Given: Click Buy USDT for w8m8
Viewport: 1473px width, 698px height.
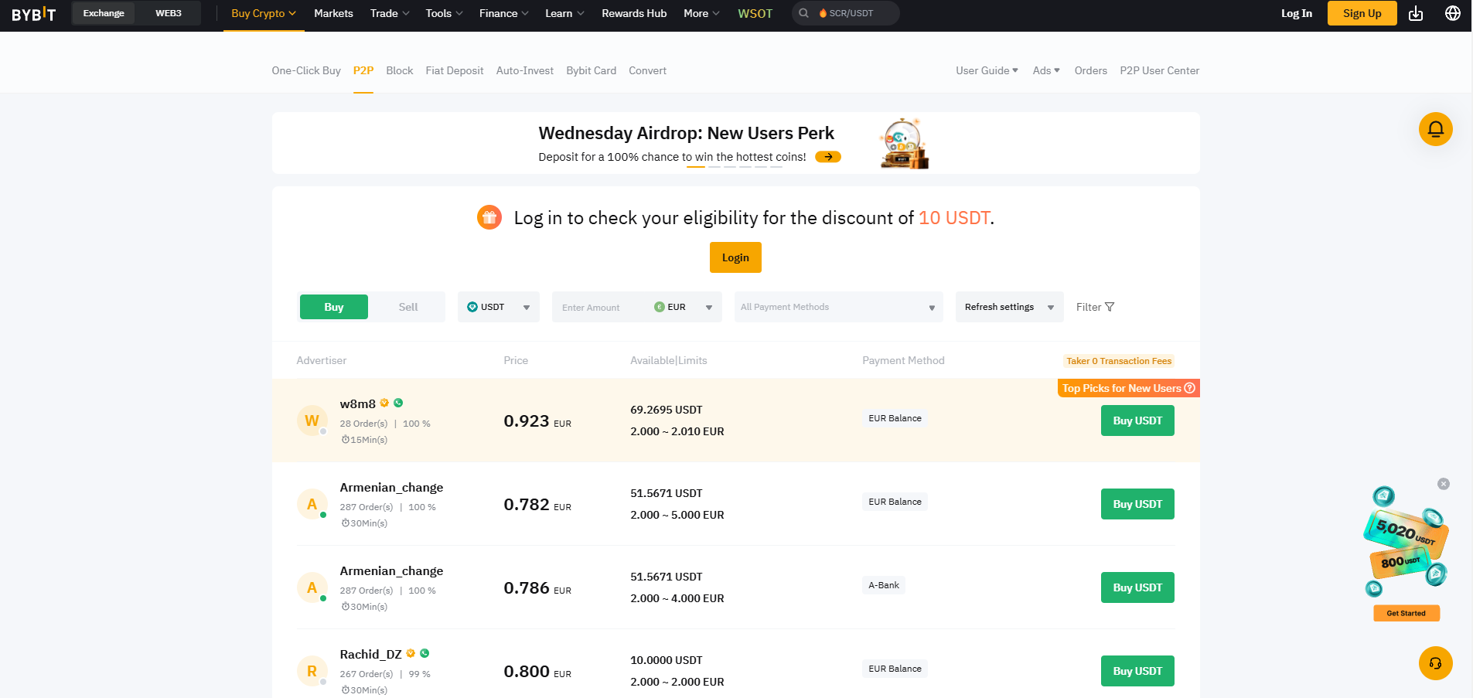Looking at the screenshot, I should pyautogui.click(x=1137, y=421).
